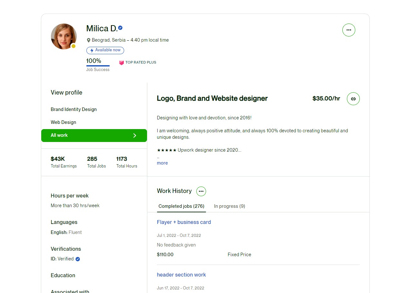Select Brand Identity Design profile
The image size is (393, 293).
point(74,109)
